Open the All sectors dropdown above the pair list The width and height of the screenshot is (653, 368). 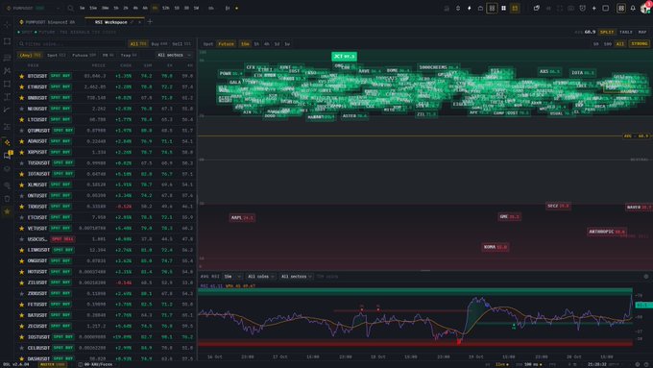pos(174,55)
